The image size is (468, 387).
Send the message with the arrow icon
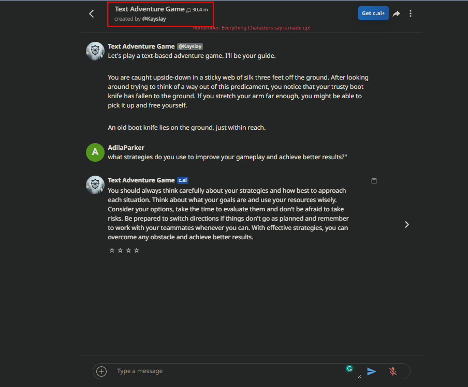[371, 371]
